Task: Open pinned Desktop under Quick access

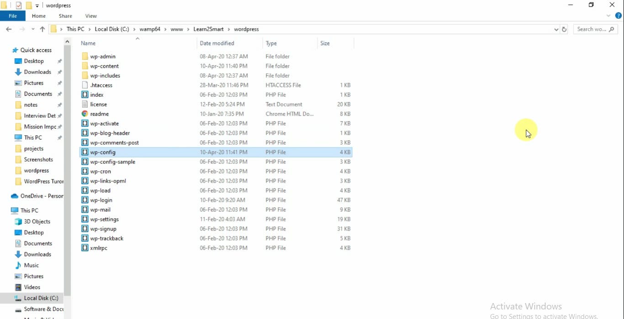Action: (x=34, y=61)
